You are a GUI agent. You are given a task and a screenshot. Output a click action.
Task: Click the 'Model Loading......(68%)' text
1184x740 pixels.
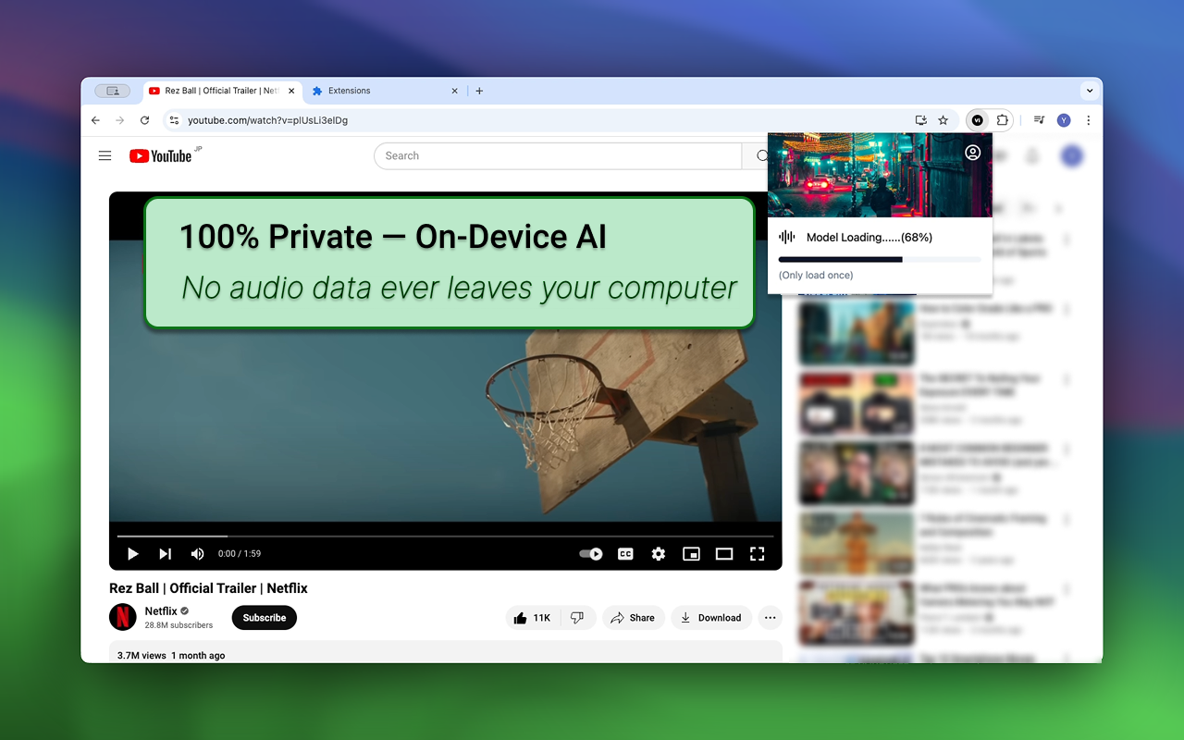pos(869,238)
